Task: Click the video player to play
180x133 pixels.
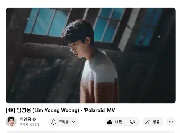Action: point(91,55)
